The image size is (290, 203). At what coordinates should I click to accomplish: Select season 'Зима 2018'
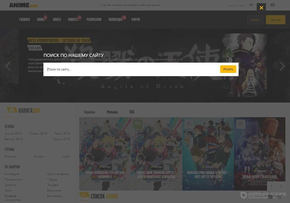point(61,139)
